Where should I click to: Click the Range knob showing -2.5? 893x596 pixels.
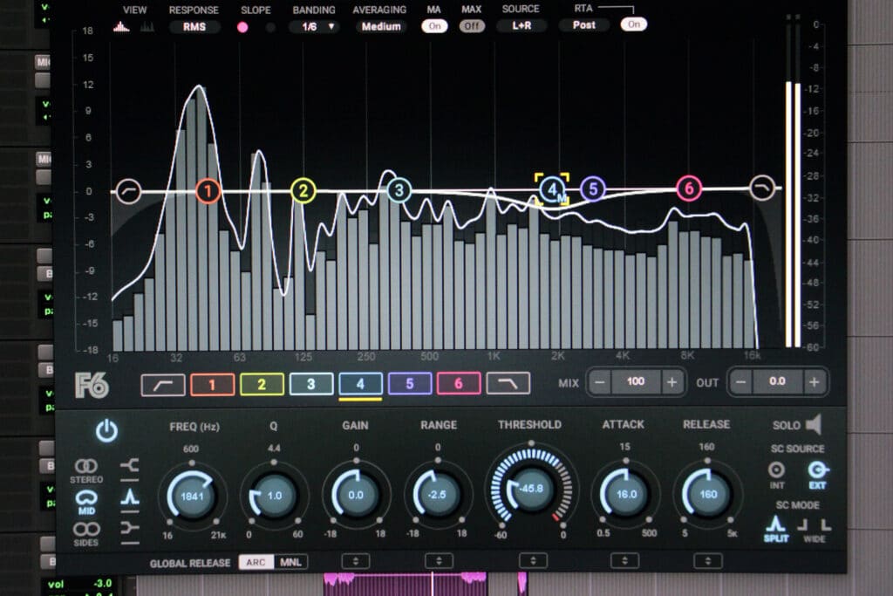[438, 495]
